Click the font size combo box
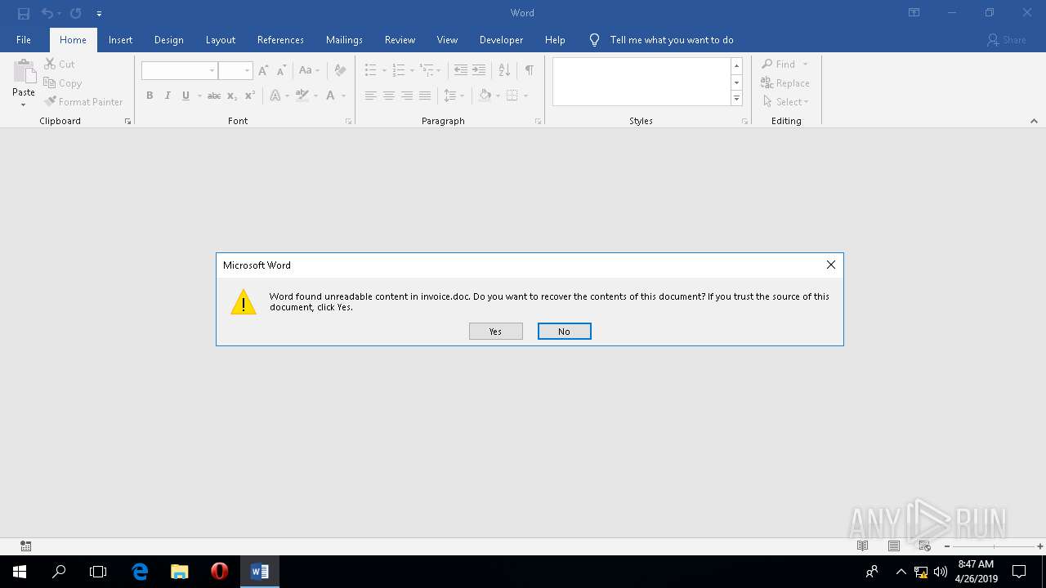 (235, 71)
